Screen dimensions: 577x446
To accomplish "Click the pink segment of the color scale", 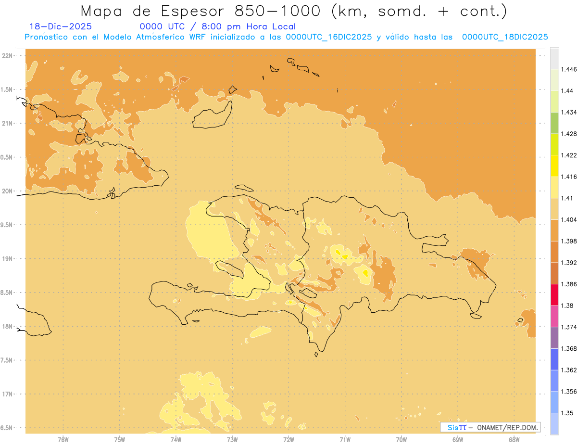I will click(554, 316).
